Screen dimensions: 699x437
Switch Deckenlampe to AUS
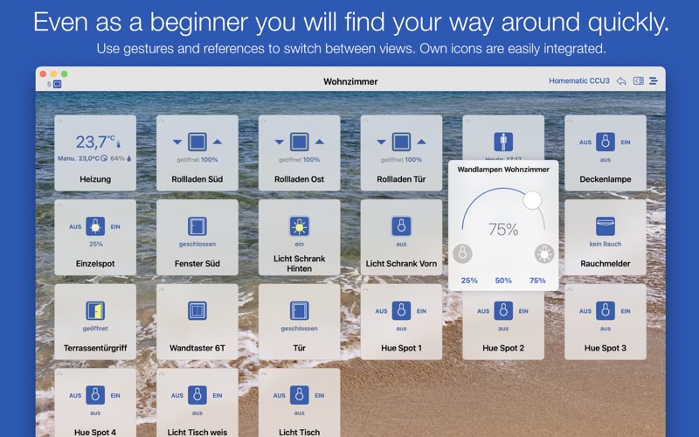tap(585, 142)
